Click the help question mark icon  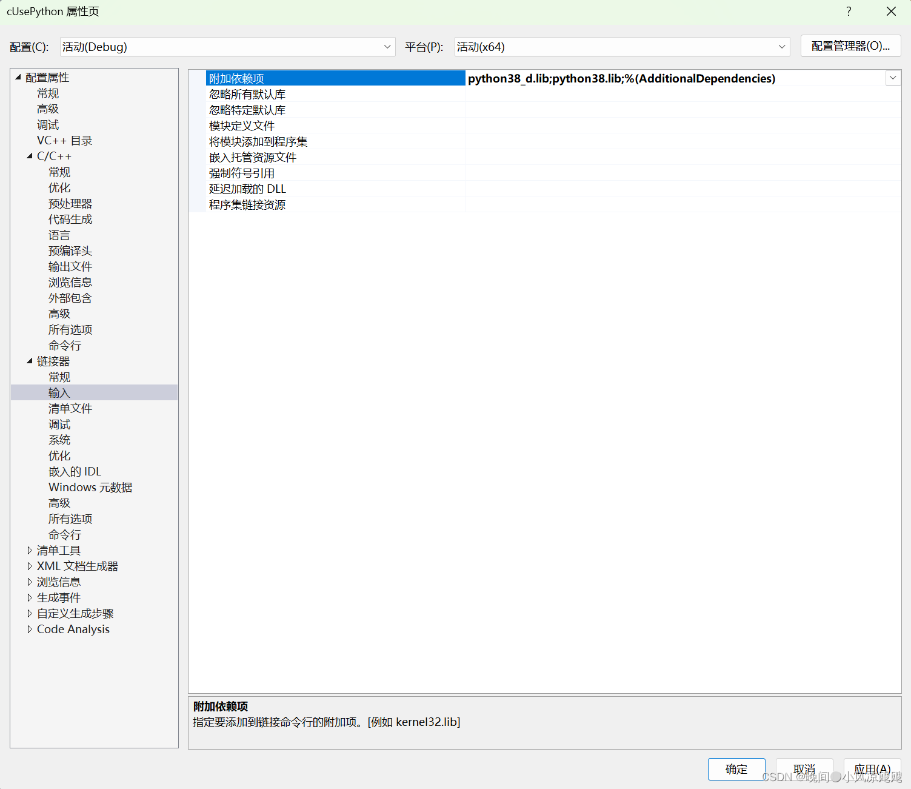tap(849, 11)
